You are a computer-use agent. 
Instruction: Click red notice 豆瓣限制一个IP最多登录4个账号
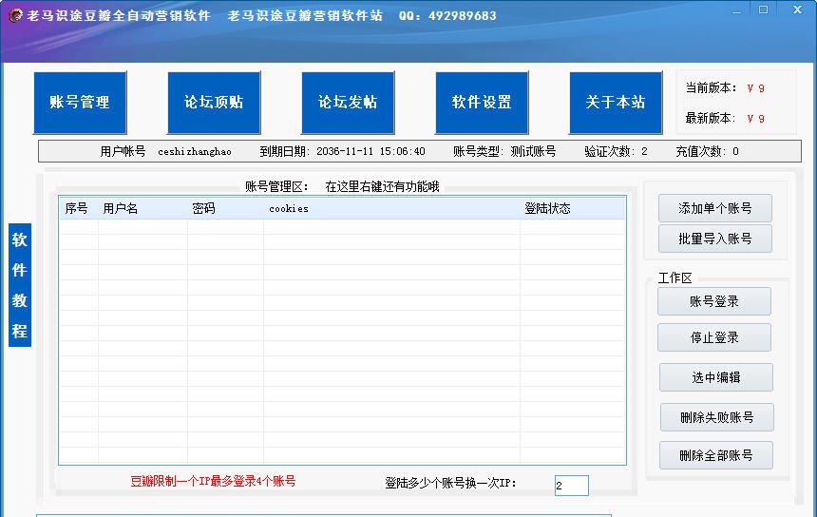point(213,481)
